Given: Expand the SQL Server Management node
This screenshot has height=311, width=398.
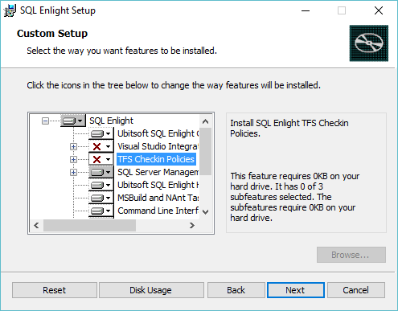Looking at the screenshot, I should [73, 172].
